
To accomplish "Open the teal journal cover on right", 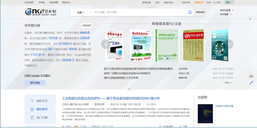I will coord(220,45).
